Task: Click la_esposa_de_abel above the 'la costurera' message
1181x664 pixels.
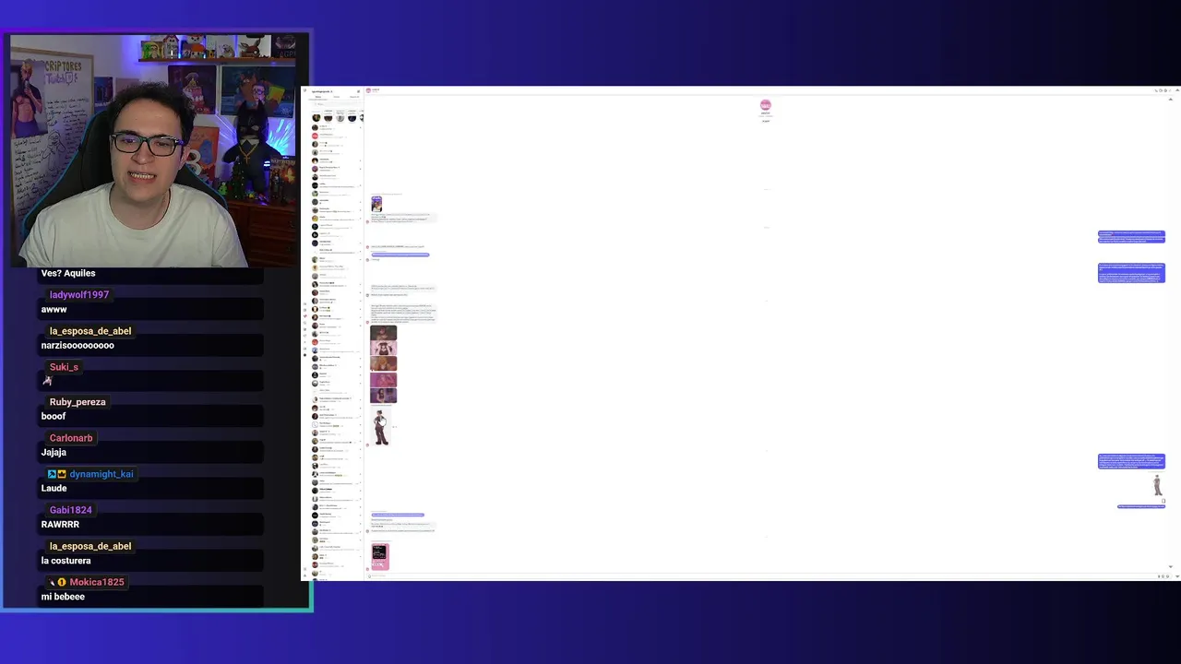Action: 90,546
